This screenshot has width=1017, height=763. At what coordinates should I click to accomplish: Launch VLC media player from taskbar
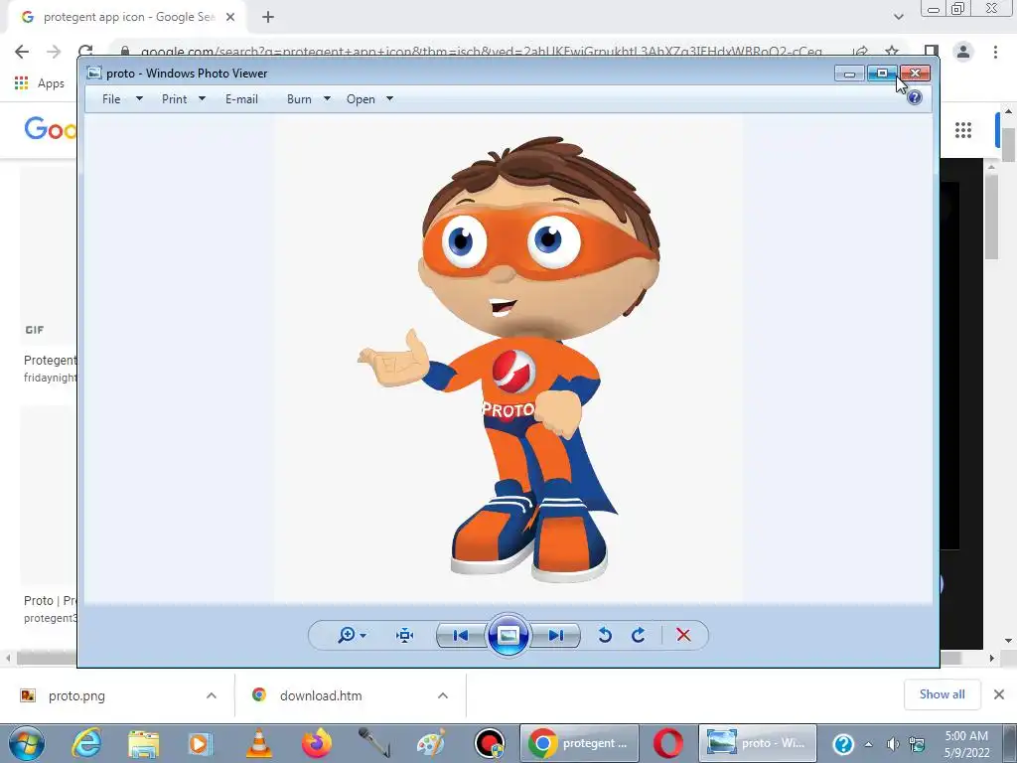point(259,743)
